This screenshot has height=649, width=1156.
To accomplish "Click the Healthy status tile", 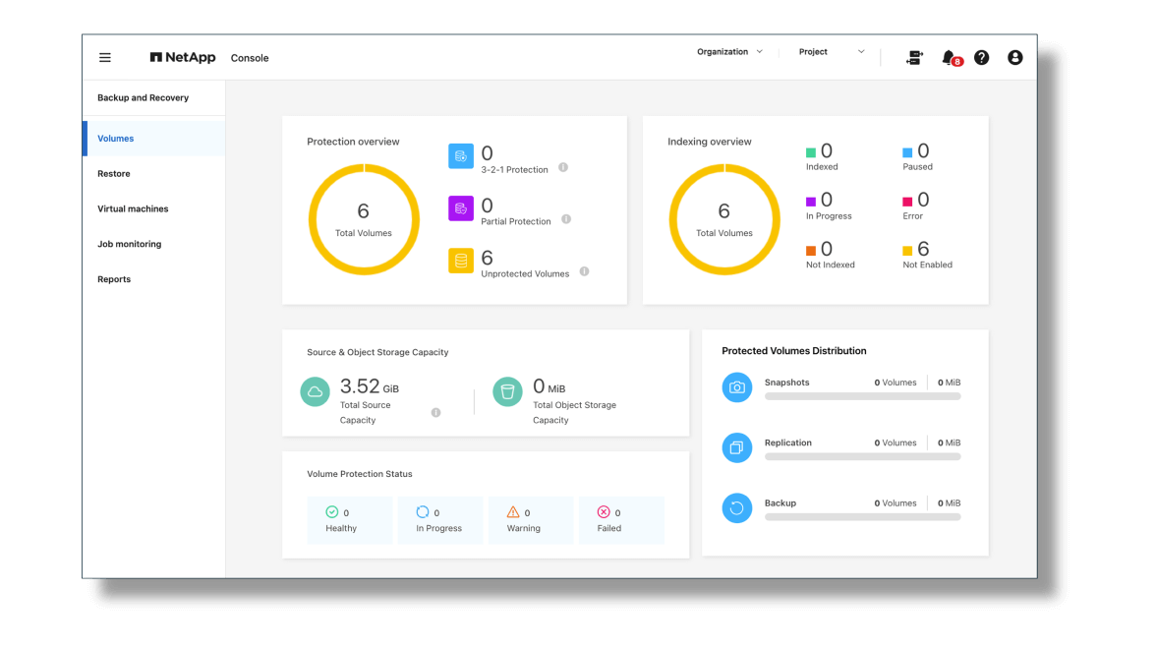I will click(349, 520).
